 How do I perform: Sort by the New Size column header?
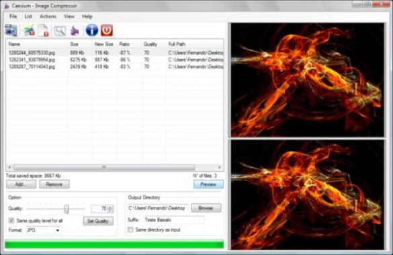pos(105,44)
